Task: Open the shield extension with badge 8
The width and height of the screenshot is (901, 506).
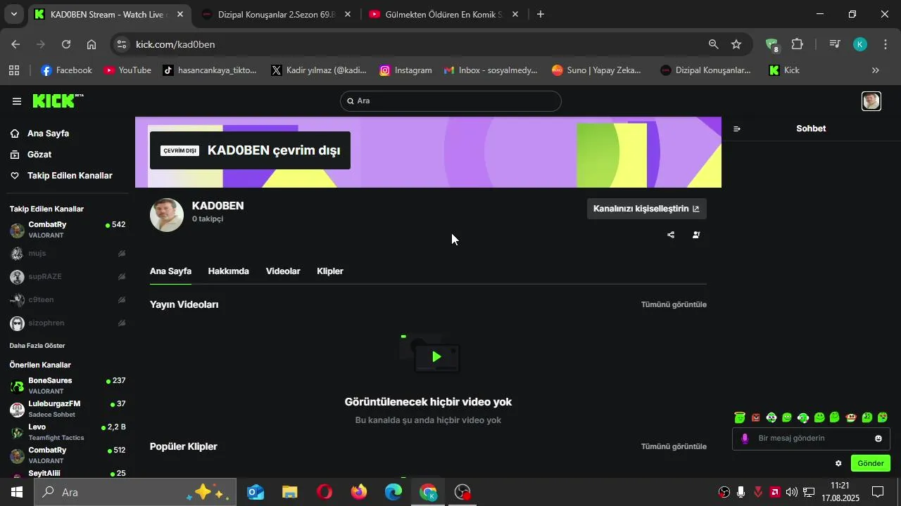Action: coord(772,45)
